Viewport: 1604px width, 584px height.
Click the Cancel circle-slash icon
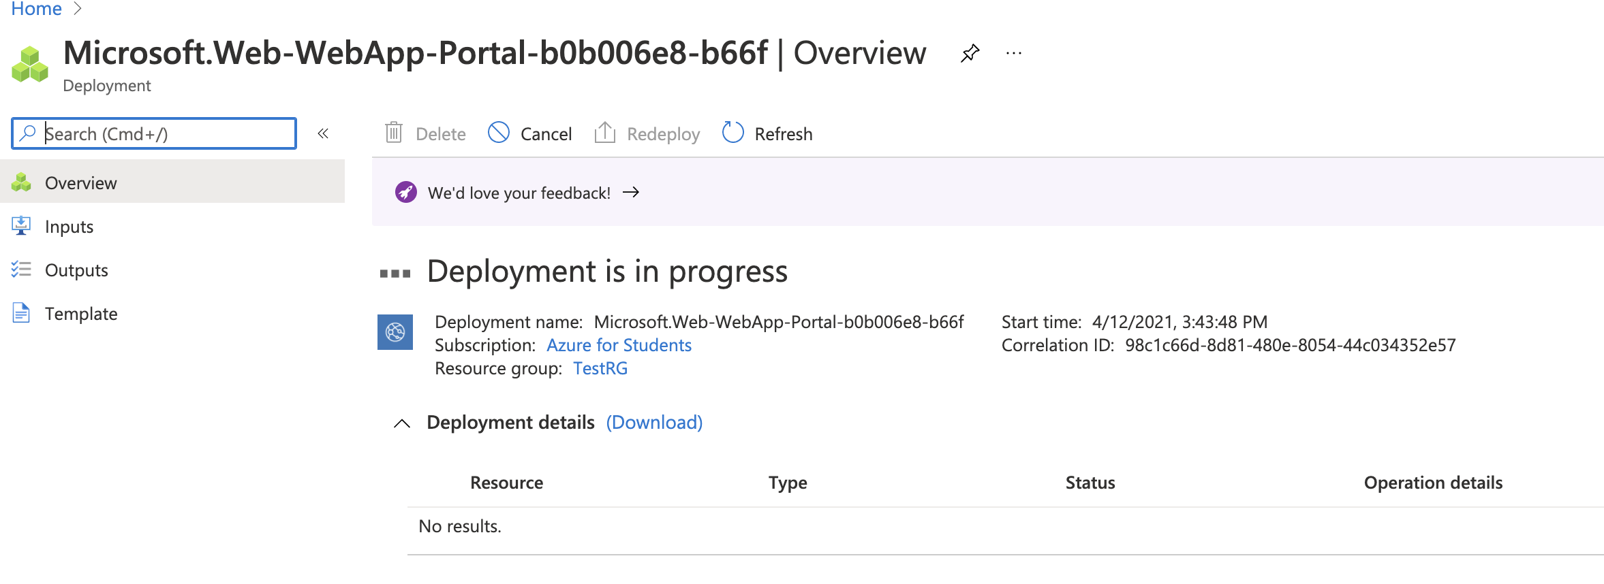point(499,132)
